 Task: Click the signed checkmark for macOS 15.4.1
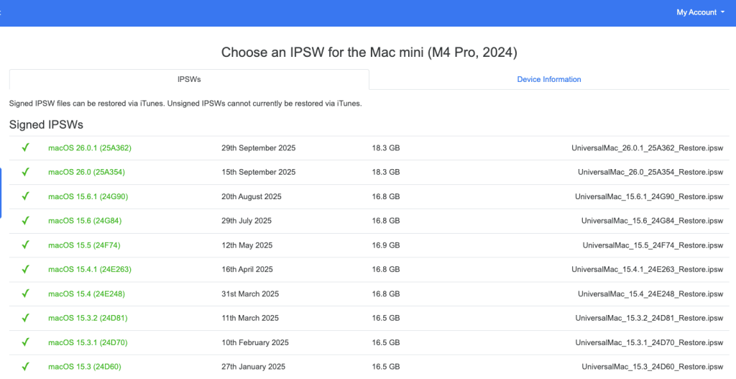pyautogui.click(x=26, y=270)
